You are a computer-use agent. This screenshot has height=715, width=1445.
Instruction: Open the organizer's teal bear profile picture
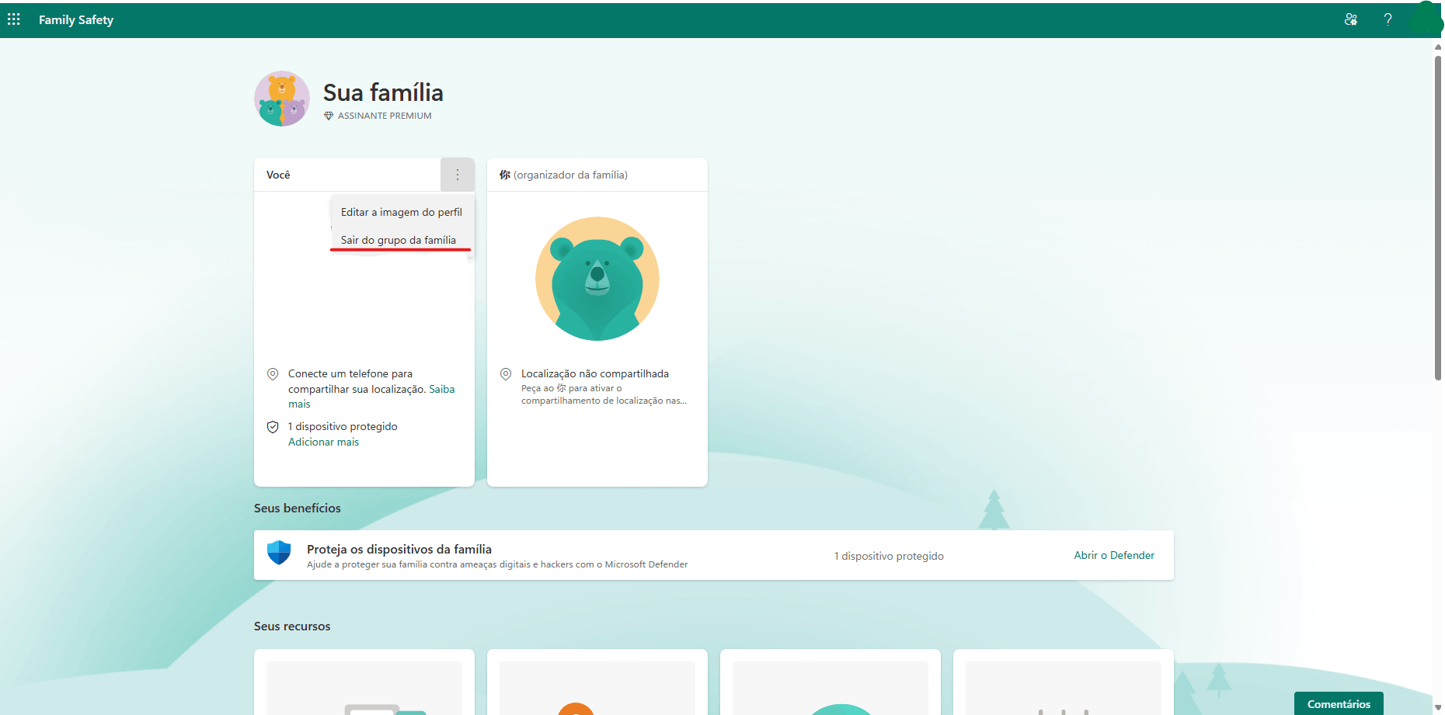(597, 279)
